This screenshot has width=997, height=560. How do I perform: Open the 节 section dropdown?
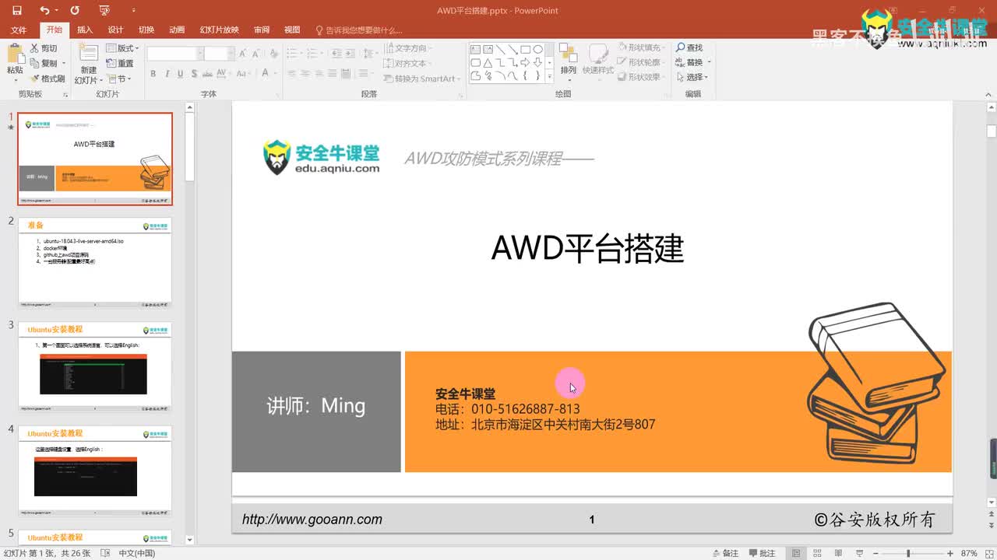(119, 79)
